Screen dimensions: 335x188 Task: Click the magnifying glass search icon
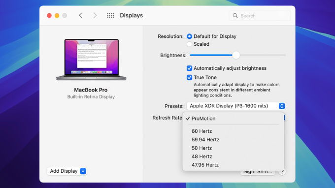click(235, 16)
